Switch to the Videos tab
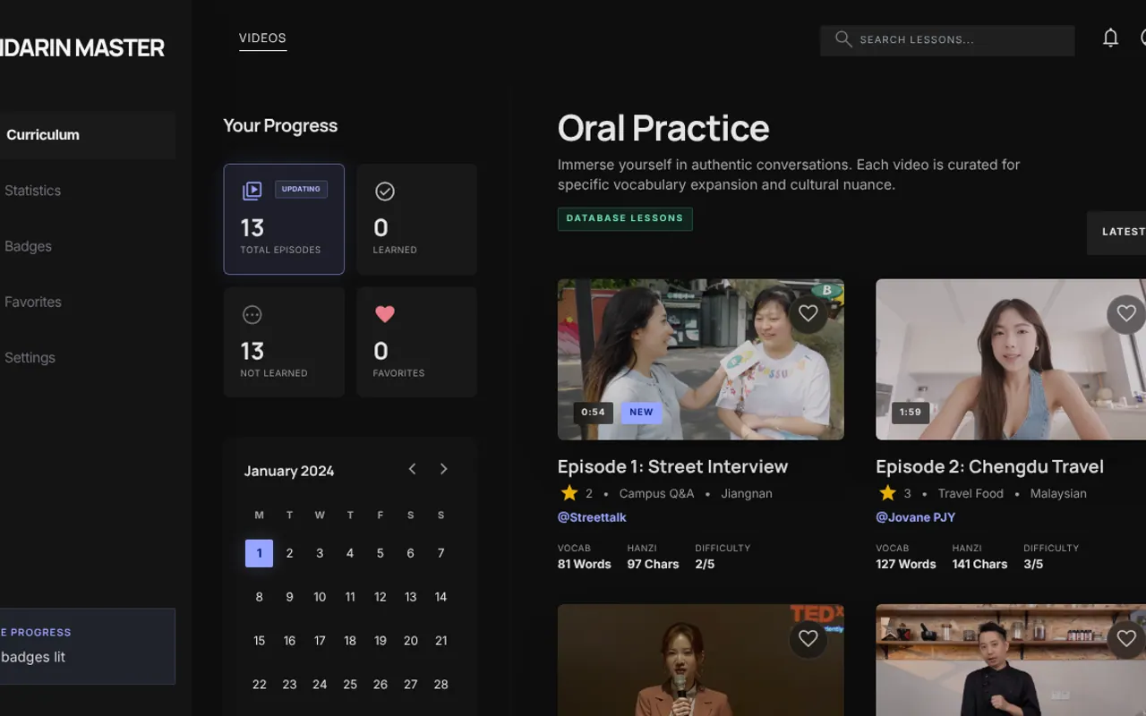This screenshot has height=716, width=1146. pyautogui.click(x=262, y=38)
